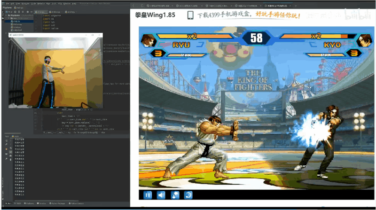The image size is (376, 210).
Task: Click the rerun icon in Run panel
Action: click(6, 140)
